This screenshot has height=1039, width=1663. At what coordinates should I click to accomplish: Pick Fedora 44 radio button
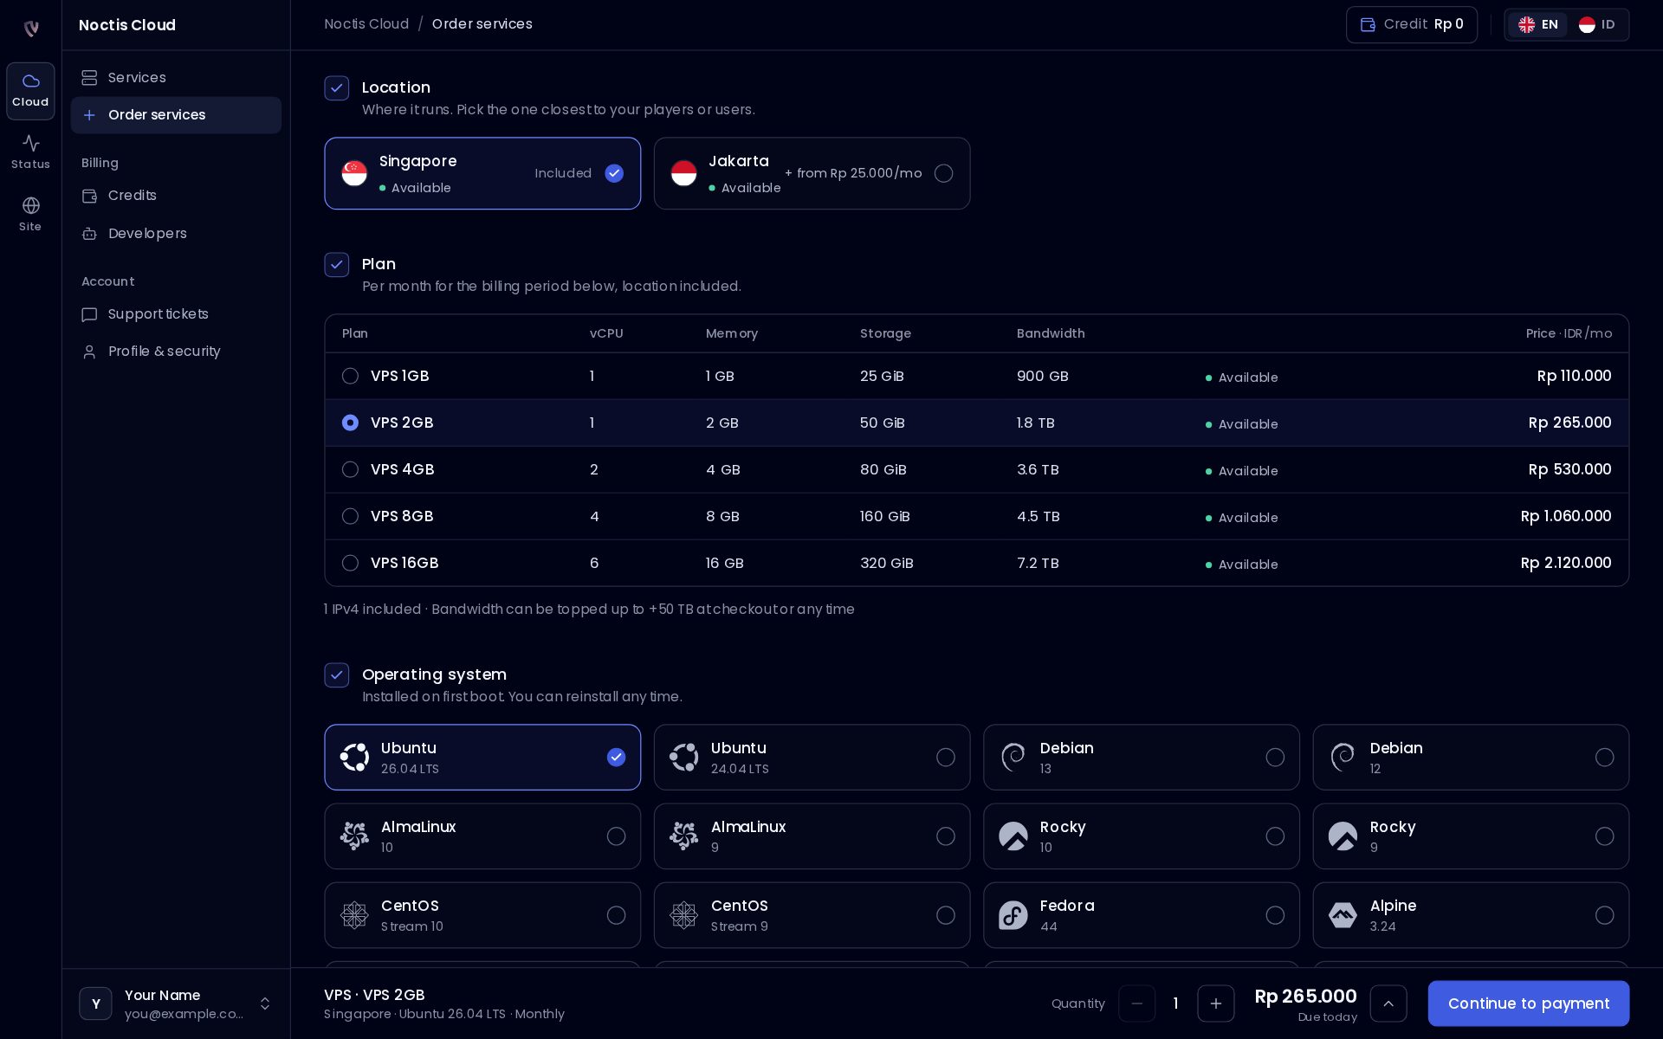tap(1275, 914)
